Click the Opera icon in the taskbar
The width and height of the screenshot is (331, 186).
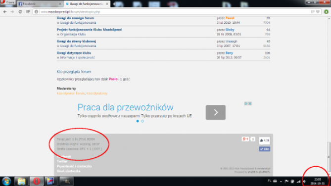point(36,182)
